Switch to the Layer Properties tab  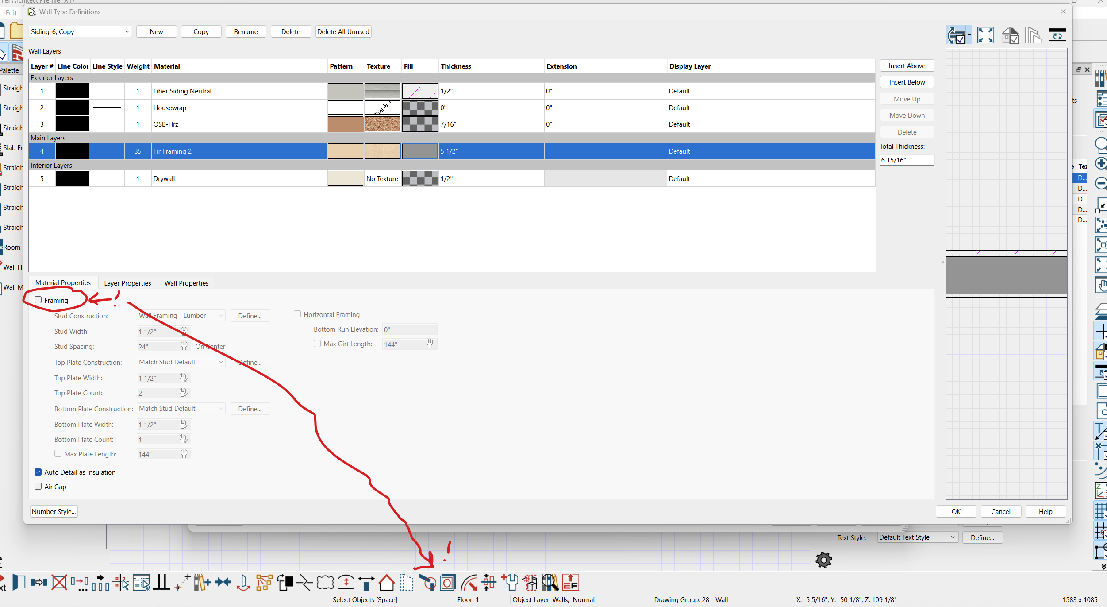127,283
